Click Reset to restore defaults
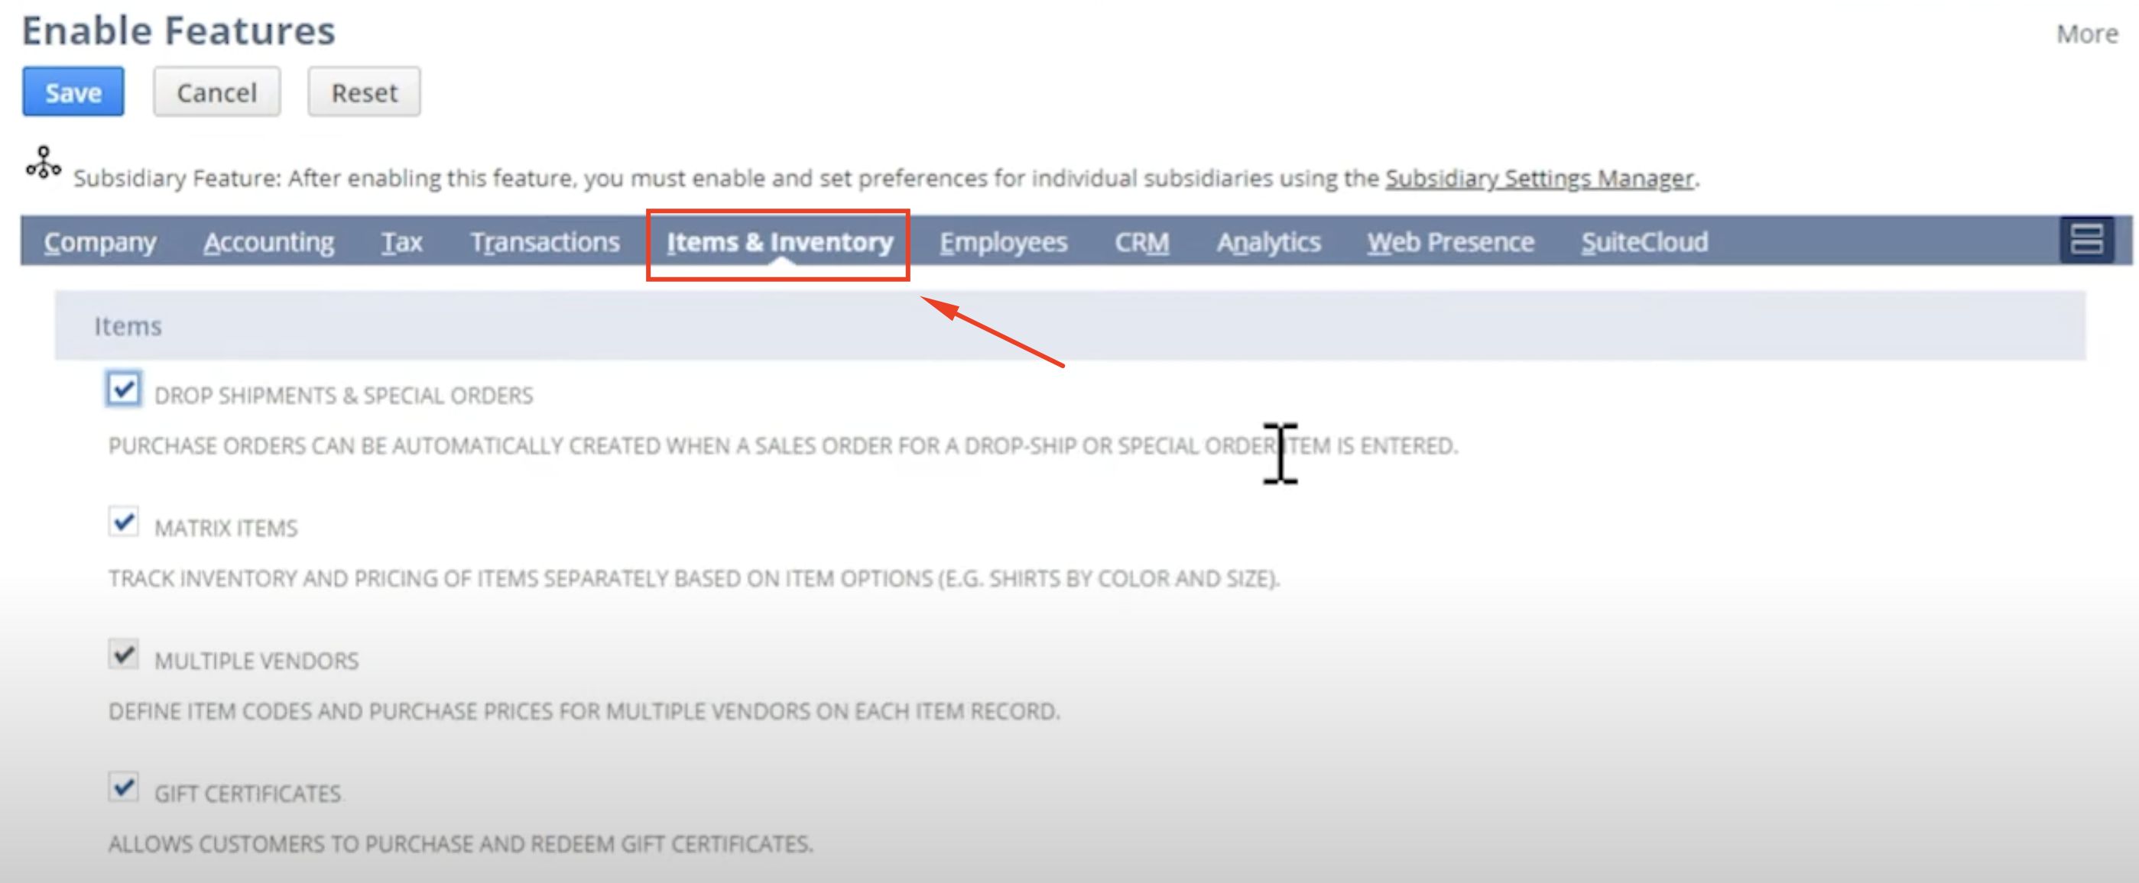2139x883 pixels. 363,92
